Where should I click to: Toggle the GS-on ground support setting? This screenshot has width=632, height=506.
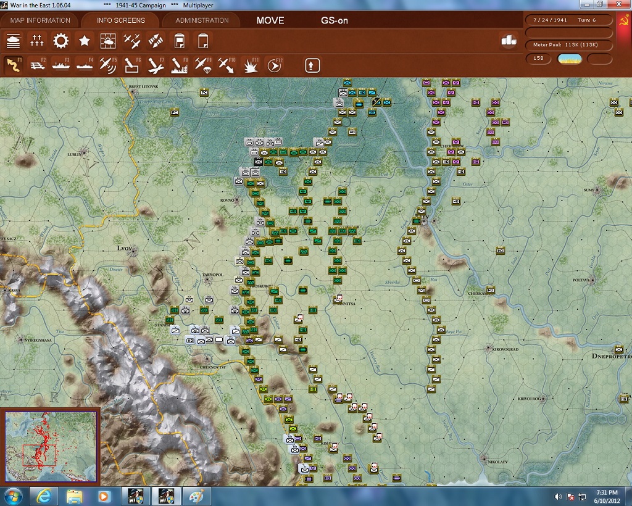click(x=334, y=20)
